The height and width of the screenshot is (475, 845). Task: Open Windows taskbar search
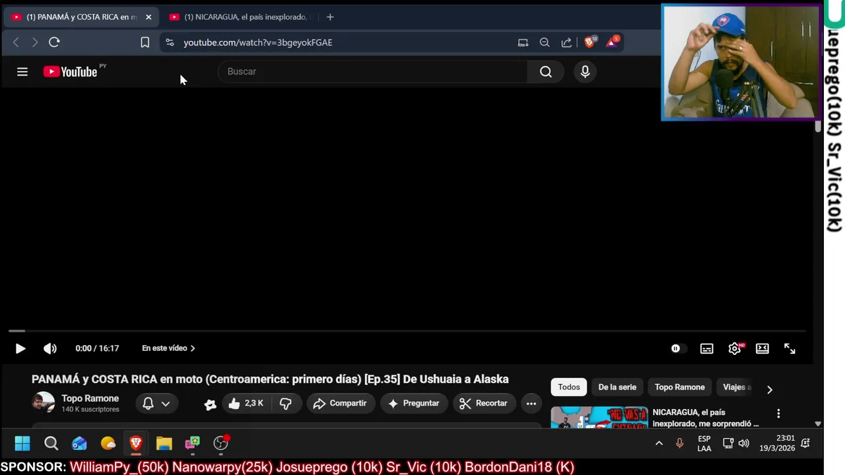[51, 443]
